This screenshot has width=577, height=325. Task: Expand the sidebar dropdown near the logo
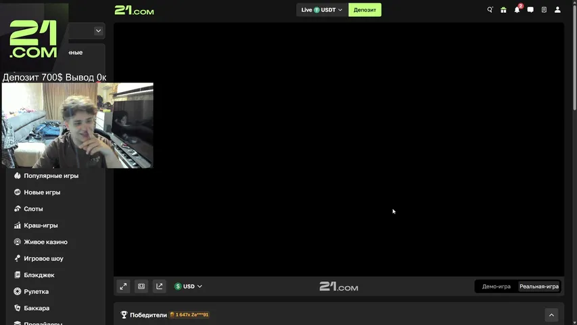(x=98, y=31)
